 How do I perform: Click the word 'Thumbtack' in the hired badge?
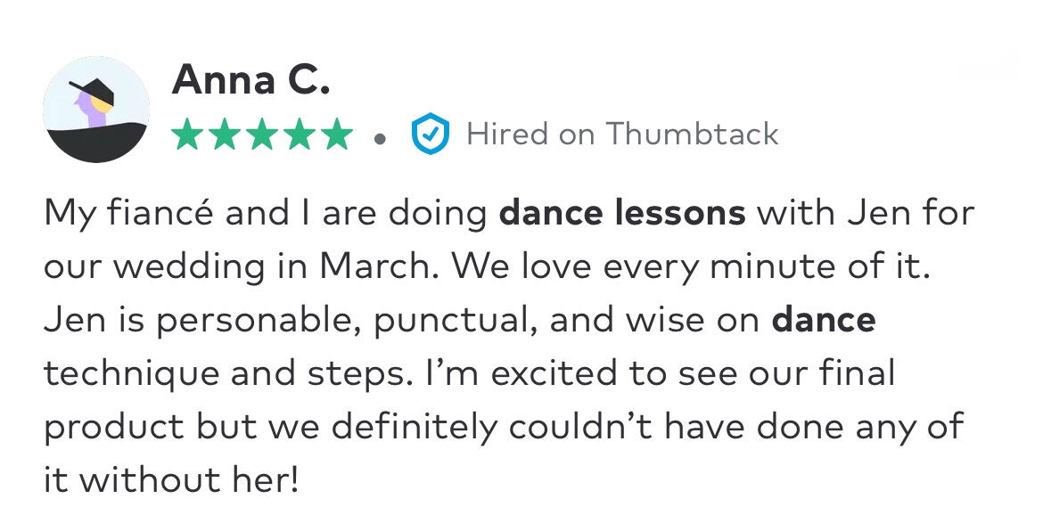(x=692, y=134)
